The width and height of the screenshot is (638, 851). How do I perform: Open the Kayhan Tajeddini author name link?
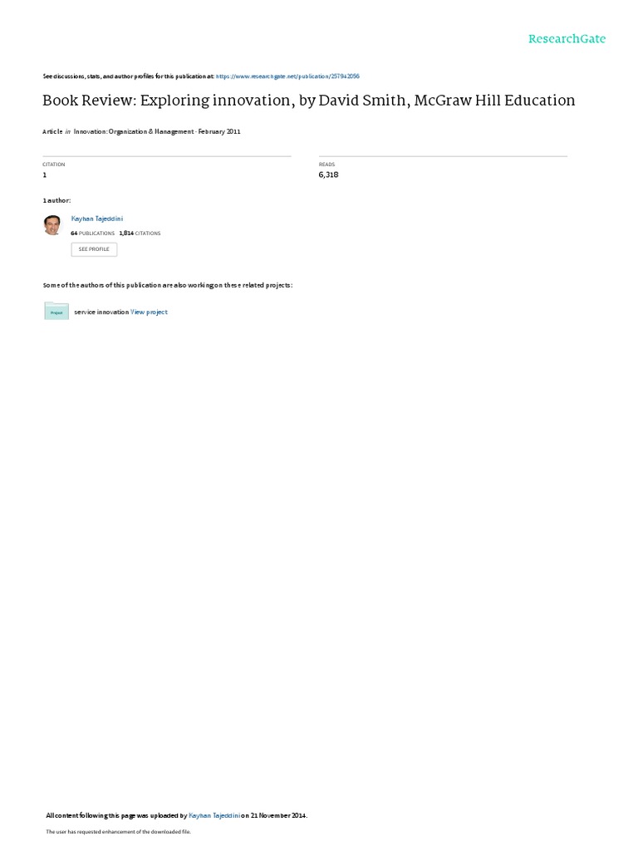(97, 219)
